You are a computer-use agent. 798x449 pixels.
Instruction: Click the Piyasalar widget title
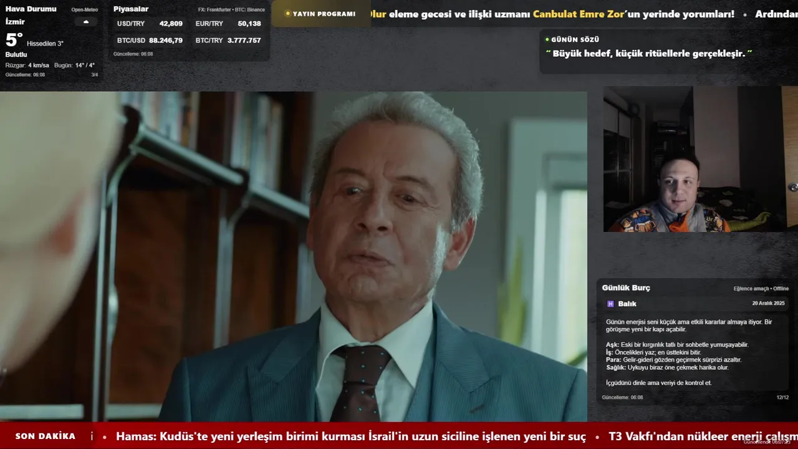pos(131,9)
